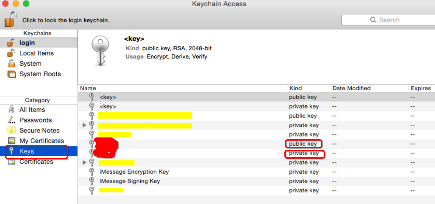This screenshot has height=204, width=435.
Task: Expand the first disclosure triangle in key list
Action: click(x=84, y=125)
